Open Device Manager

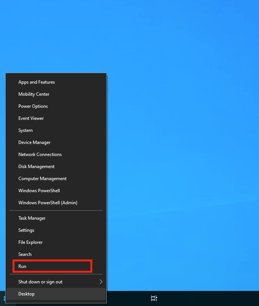[56, 142]
